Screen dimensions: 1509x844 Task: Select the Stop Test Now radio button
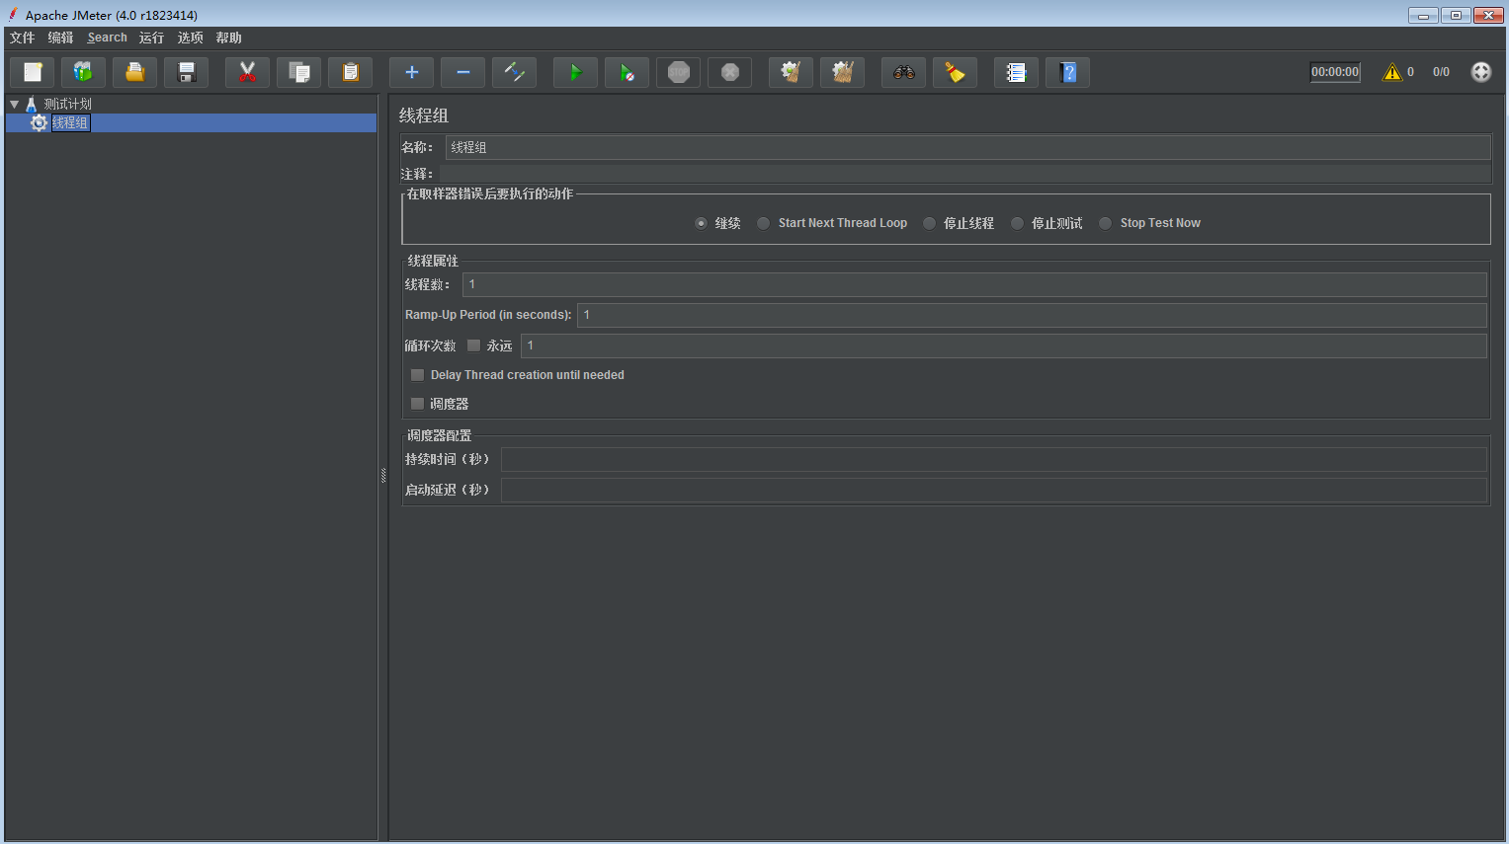pos(1105,223)
